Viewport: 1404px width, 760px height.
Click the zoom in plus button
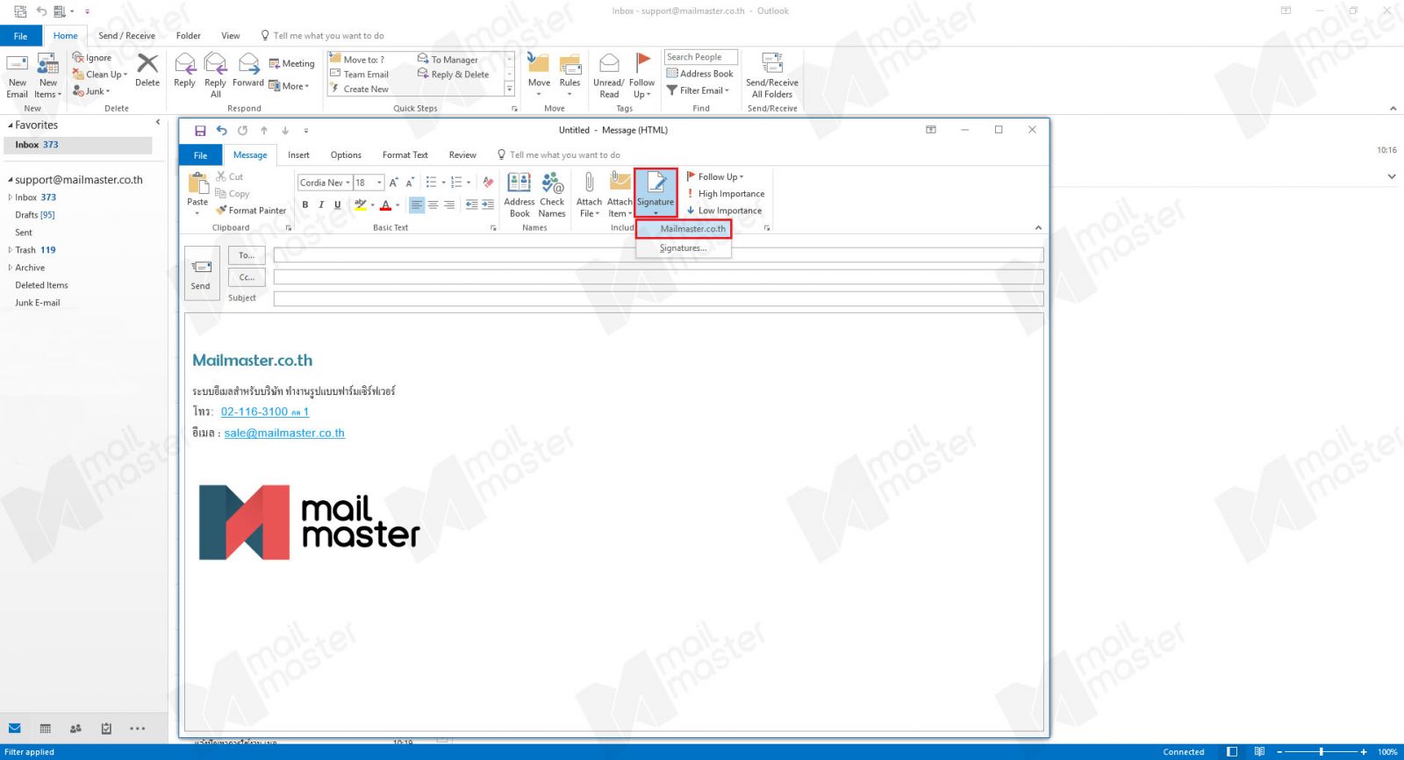(1364, 752)
